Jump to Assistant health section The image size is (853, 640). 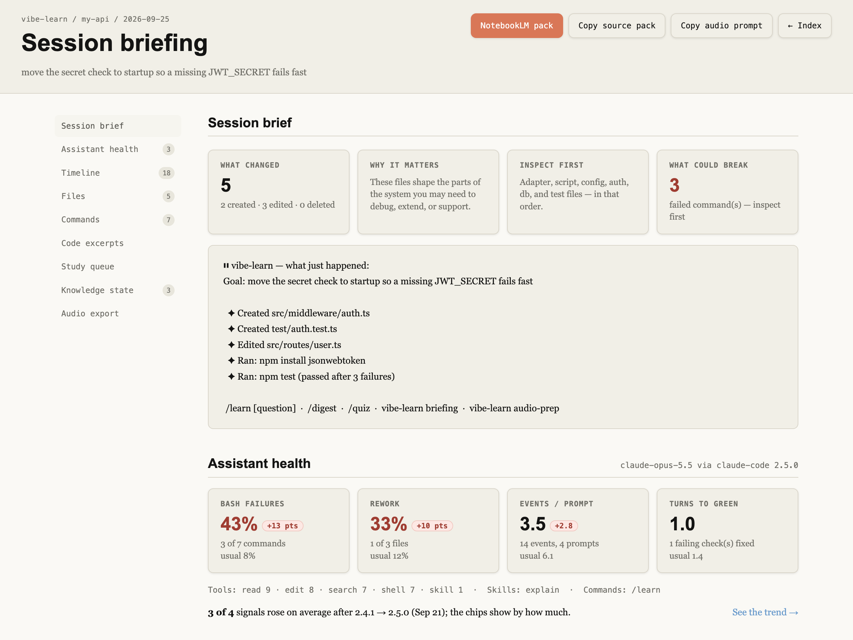pos(118,149)
